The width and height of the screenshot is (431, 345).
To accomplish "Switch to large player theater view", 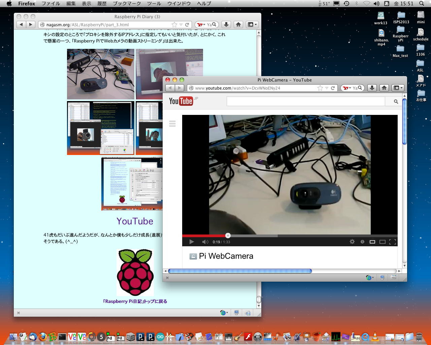I will [x=383, y=242].
